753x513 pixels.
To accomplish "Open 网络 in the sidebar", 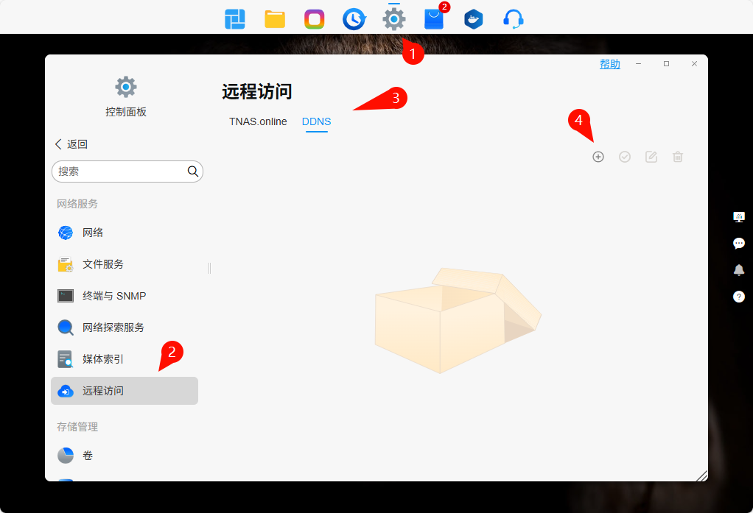I will pyautogui.click(x=125, y=233).
